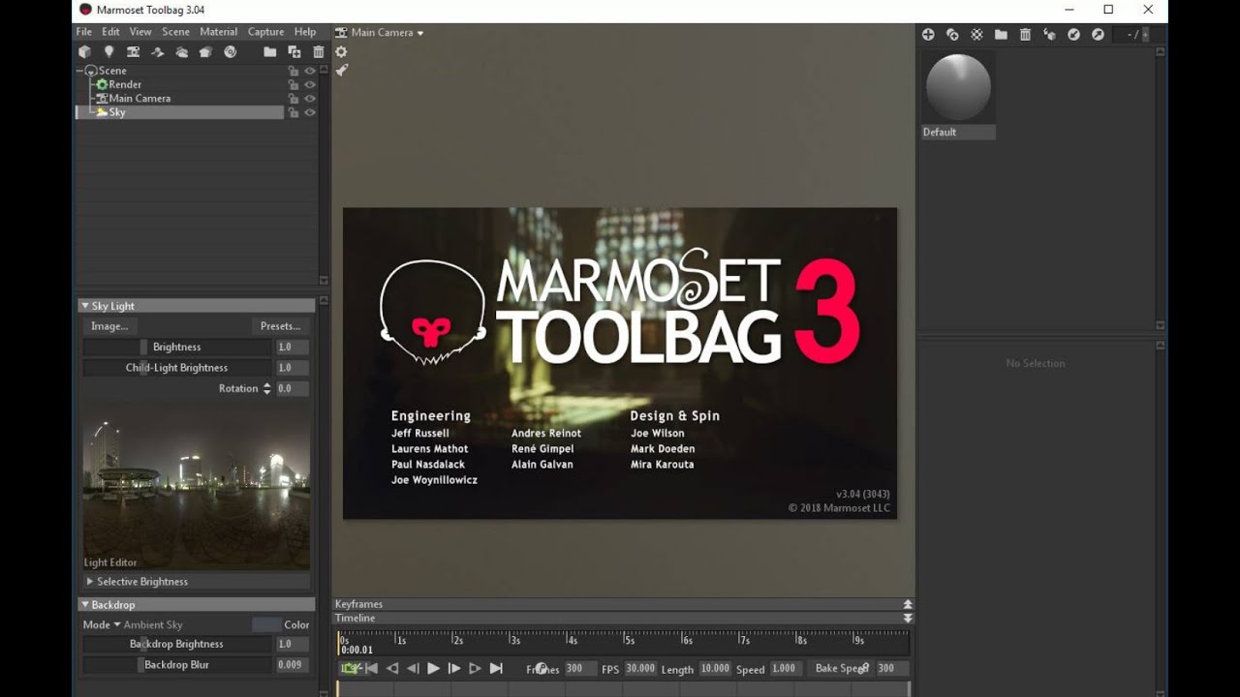
Task: Click the FPS value field
Action: pyautogui.click(x=639, y=668)
